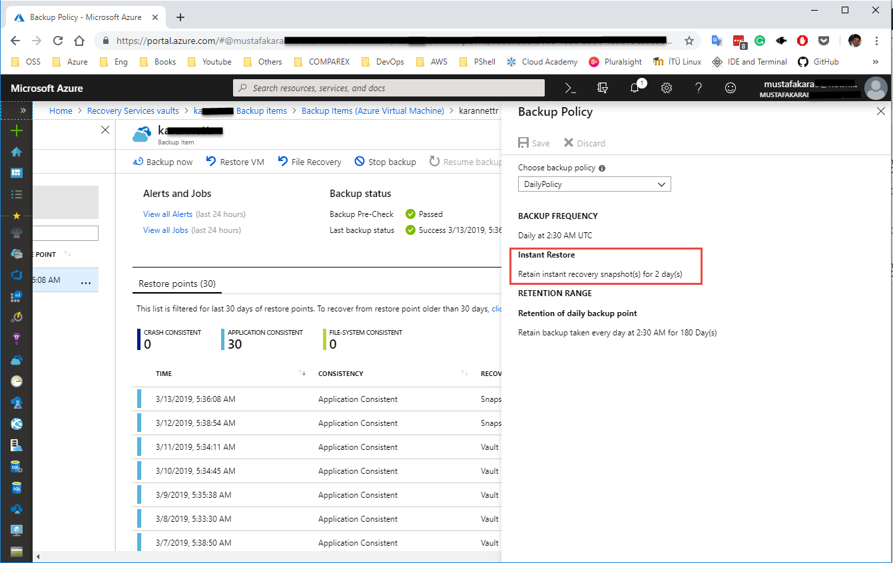Select the Restore points (30) tab
Screen dimensions: 893x563
tap(177, 283)
